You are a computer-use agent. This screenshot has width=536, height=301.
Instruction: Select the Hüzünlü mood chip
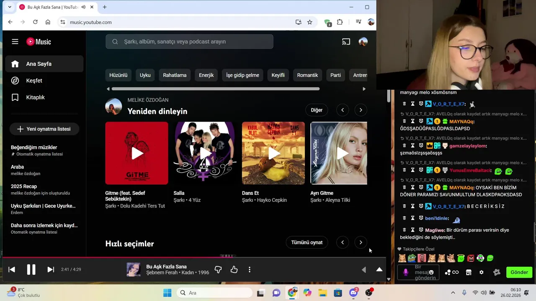click(x=118, y=75)
